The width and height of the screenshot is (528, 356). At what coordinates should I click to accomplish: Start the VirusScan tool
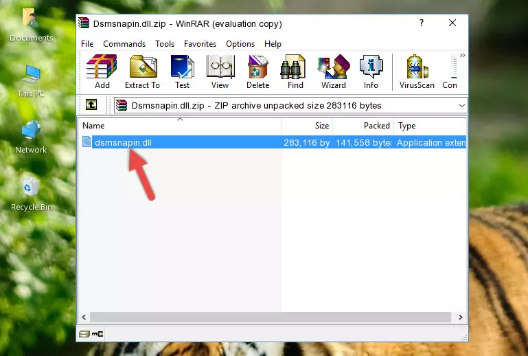(417, 71)
